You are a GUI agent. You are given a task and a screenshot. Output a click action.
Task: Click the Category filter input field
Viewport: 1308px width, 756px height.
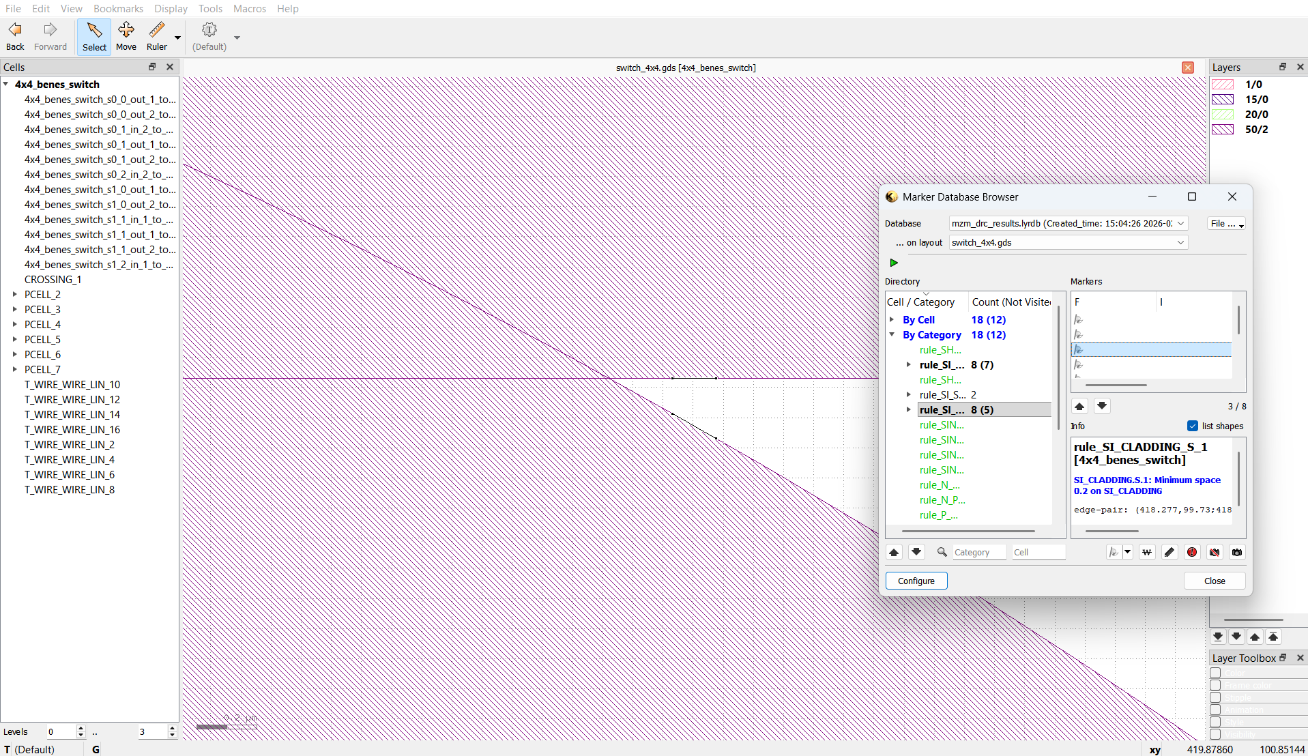click(x=978, y=552)
